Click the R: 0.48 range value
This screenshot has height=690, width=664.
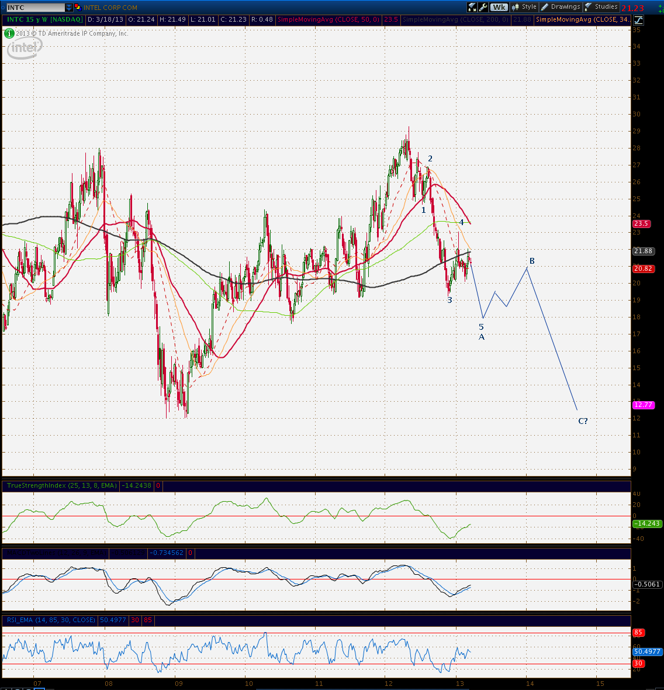(x=262, y=19)
